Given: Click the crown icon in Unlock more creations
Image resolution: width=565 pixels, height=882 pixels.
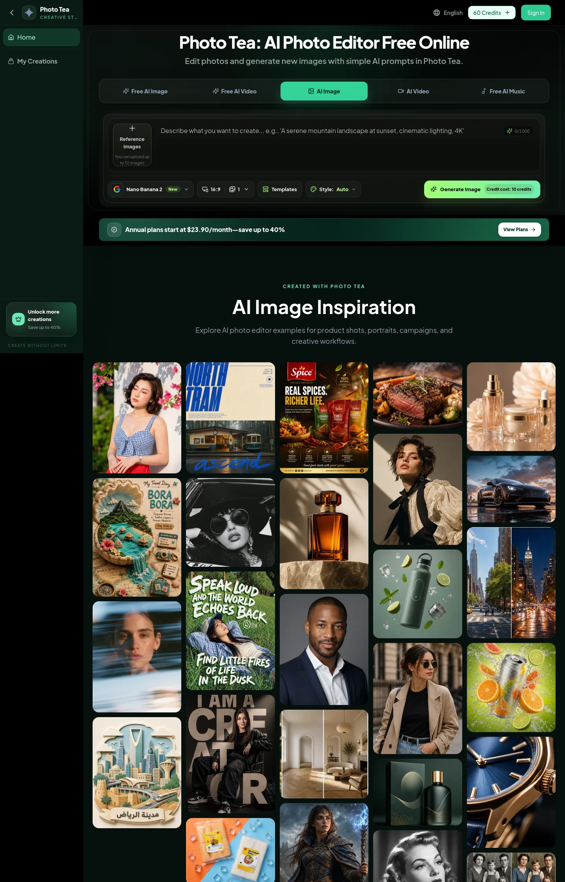Looking at the screenshot, I should click(18, 319).
